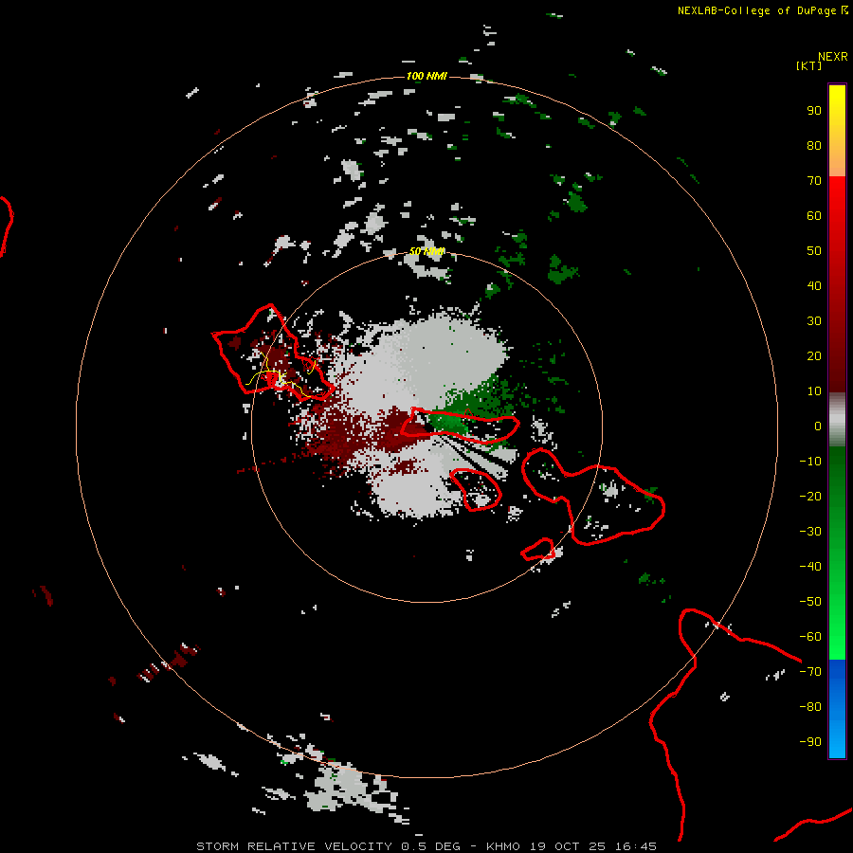Click the -40 scale value
Viewport: 853px width, 853px height.
[810, 567]
